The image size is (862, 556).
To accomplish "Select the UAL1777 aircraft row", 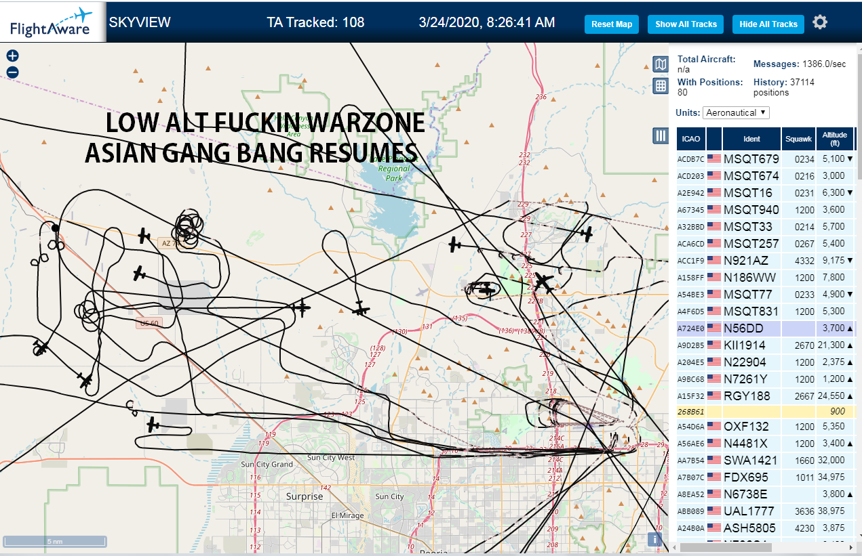I will coord(766,511).
